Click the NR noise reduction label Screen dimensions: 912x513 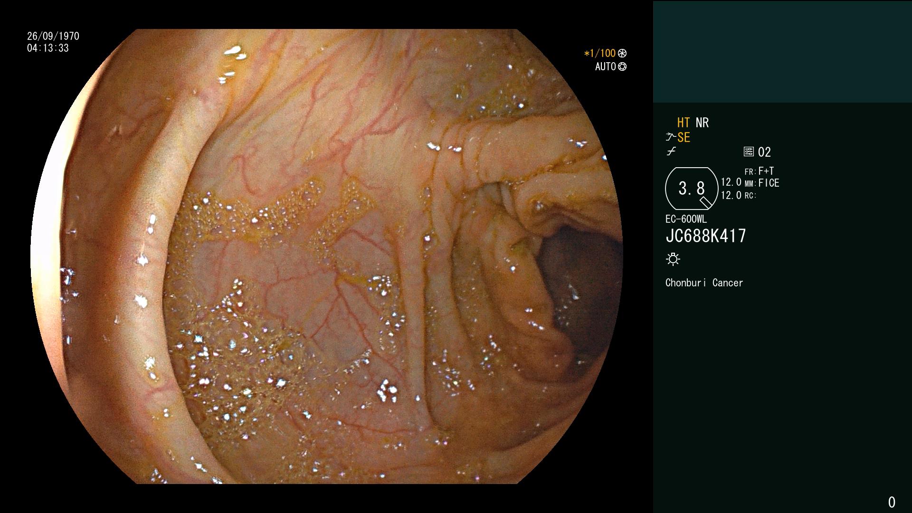pos(702,123)
